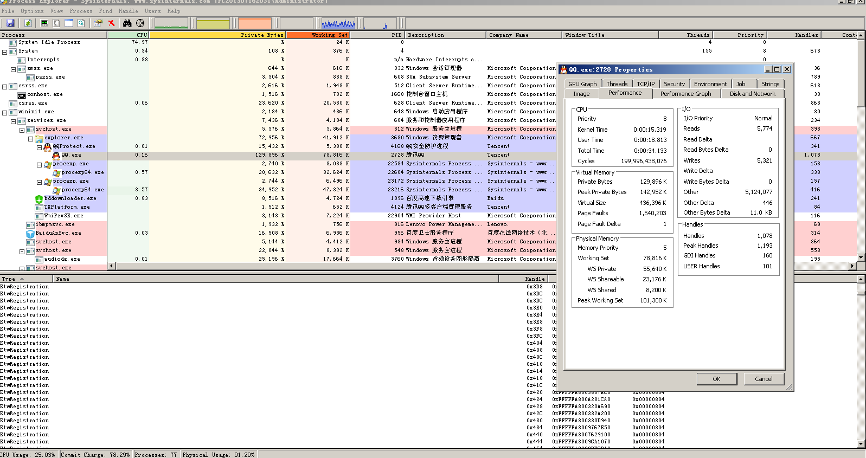This screenshot has width=866, height=458.
Task: Collapse the System process tree node
Action: tap(5, 52)
